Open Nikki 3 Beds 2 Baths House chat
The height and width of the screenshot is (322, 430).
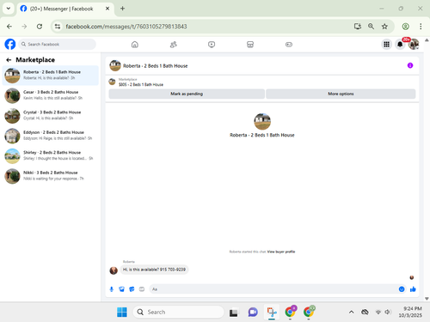[x=51, y=176]
